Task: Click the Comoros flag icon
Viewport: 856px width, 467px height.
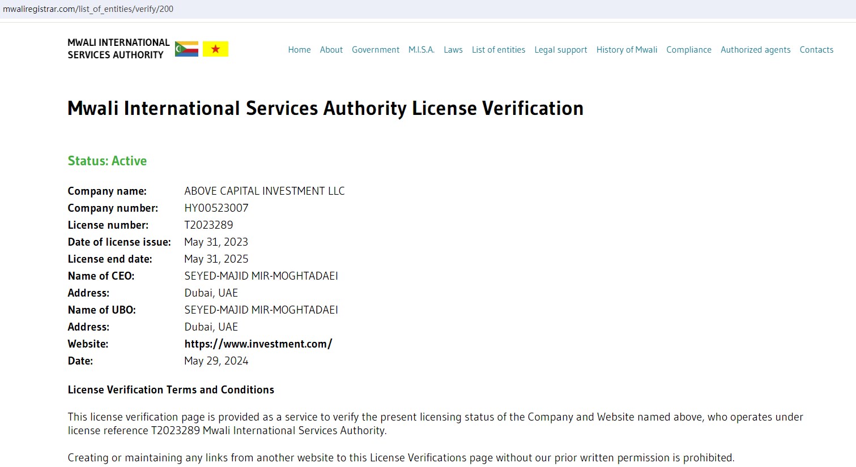Action: (x=186, y=49)
